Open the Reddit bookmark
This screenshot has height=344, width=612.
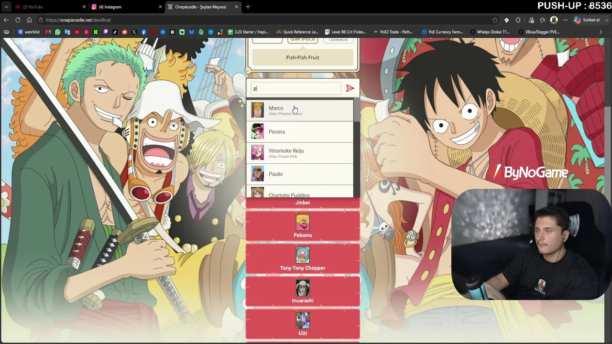(125, 32)
